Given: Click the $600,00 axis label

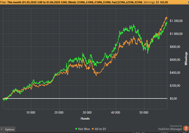Looking at the screenshot, I should pyautogui.click(x=175, y=60).
